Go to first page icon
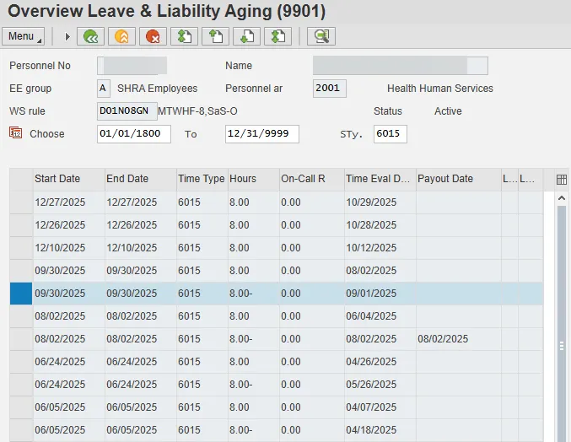The width and height of the screenshot is (571, 442). pos(184,36)
